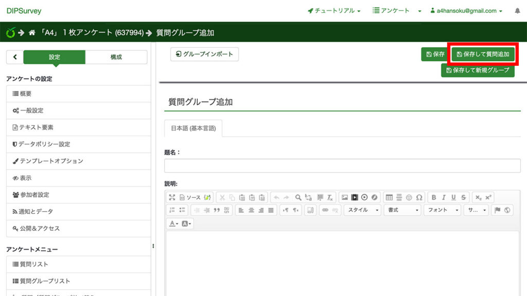The width and height of the screenshot is (527, 296).
Task: Insert block quote
Action: (217, 210)
